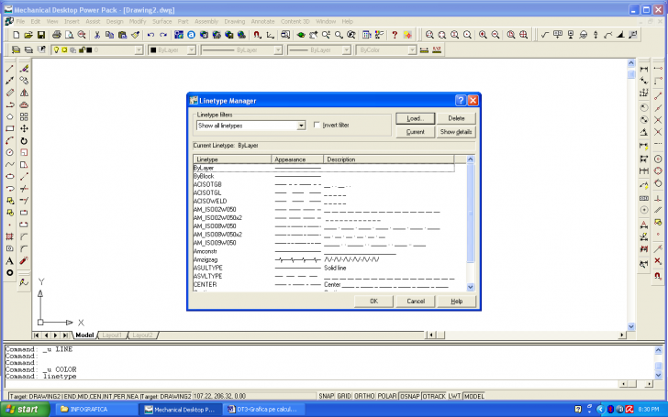This screenshot has width=668, height=417.
Task: Click the Linetype column header
Action: click(232, 159)
